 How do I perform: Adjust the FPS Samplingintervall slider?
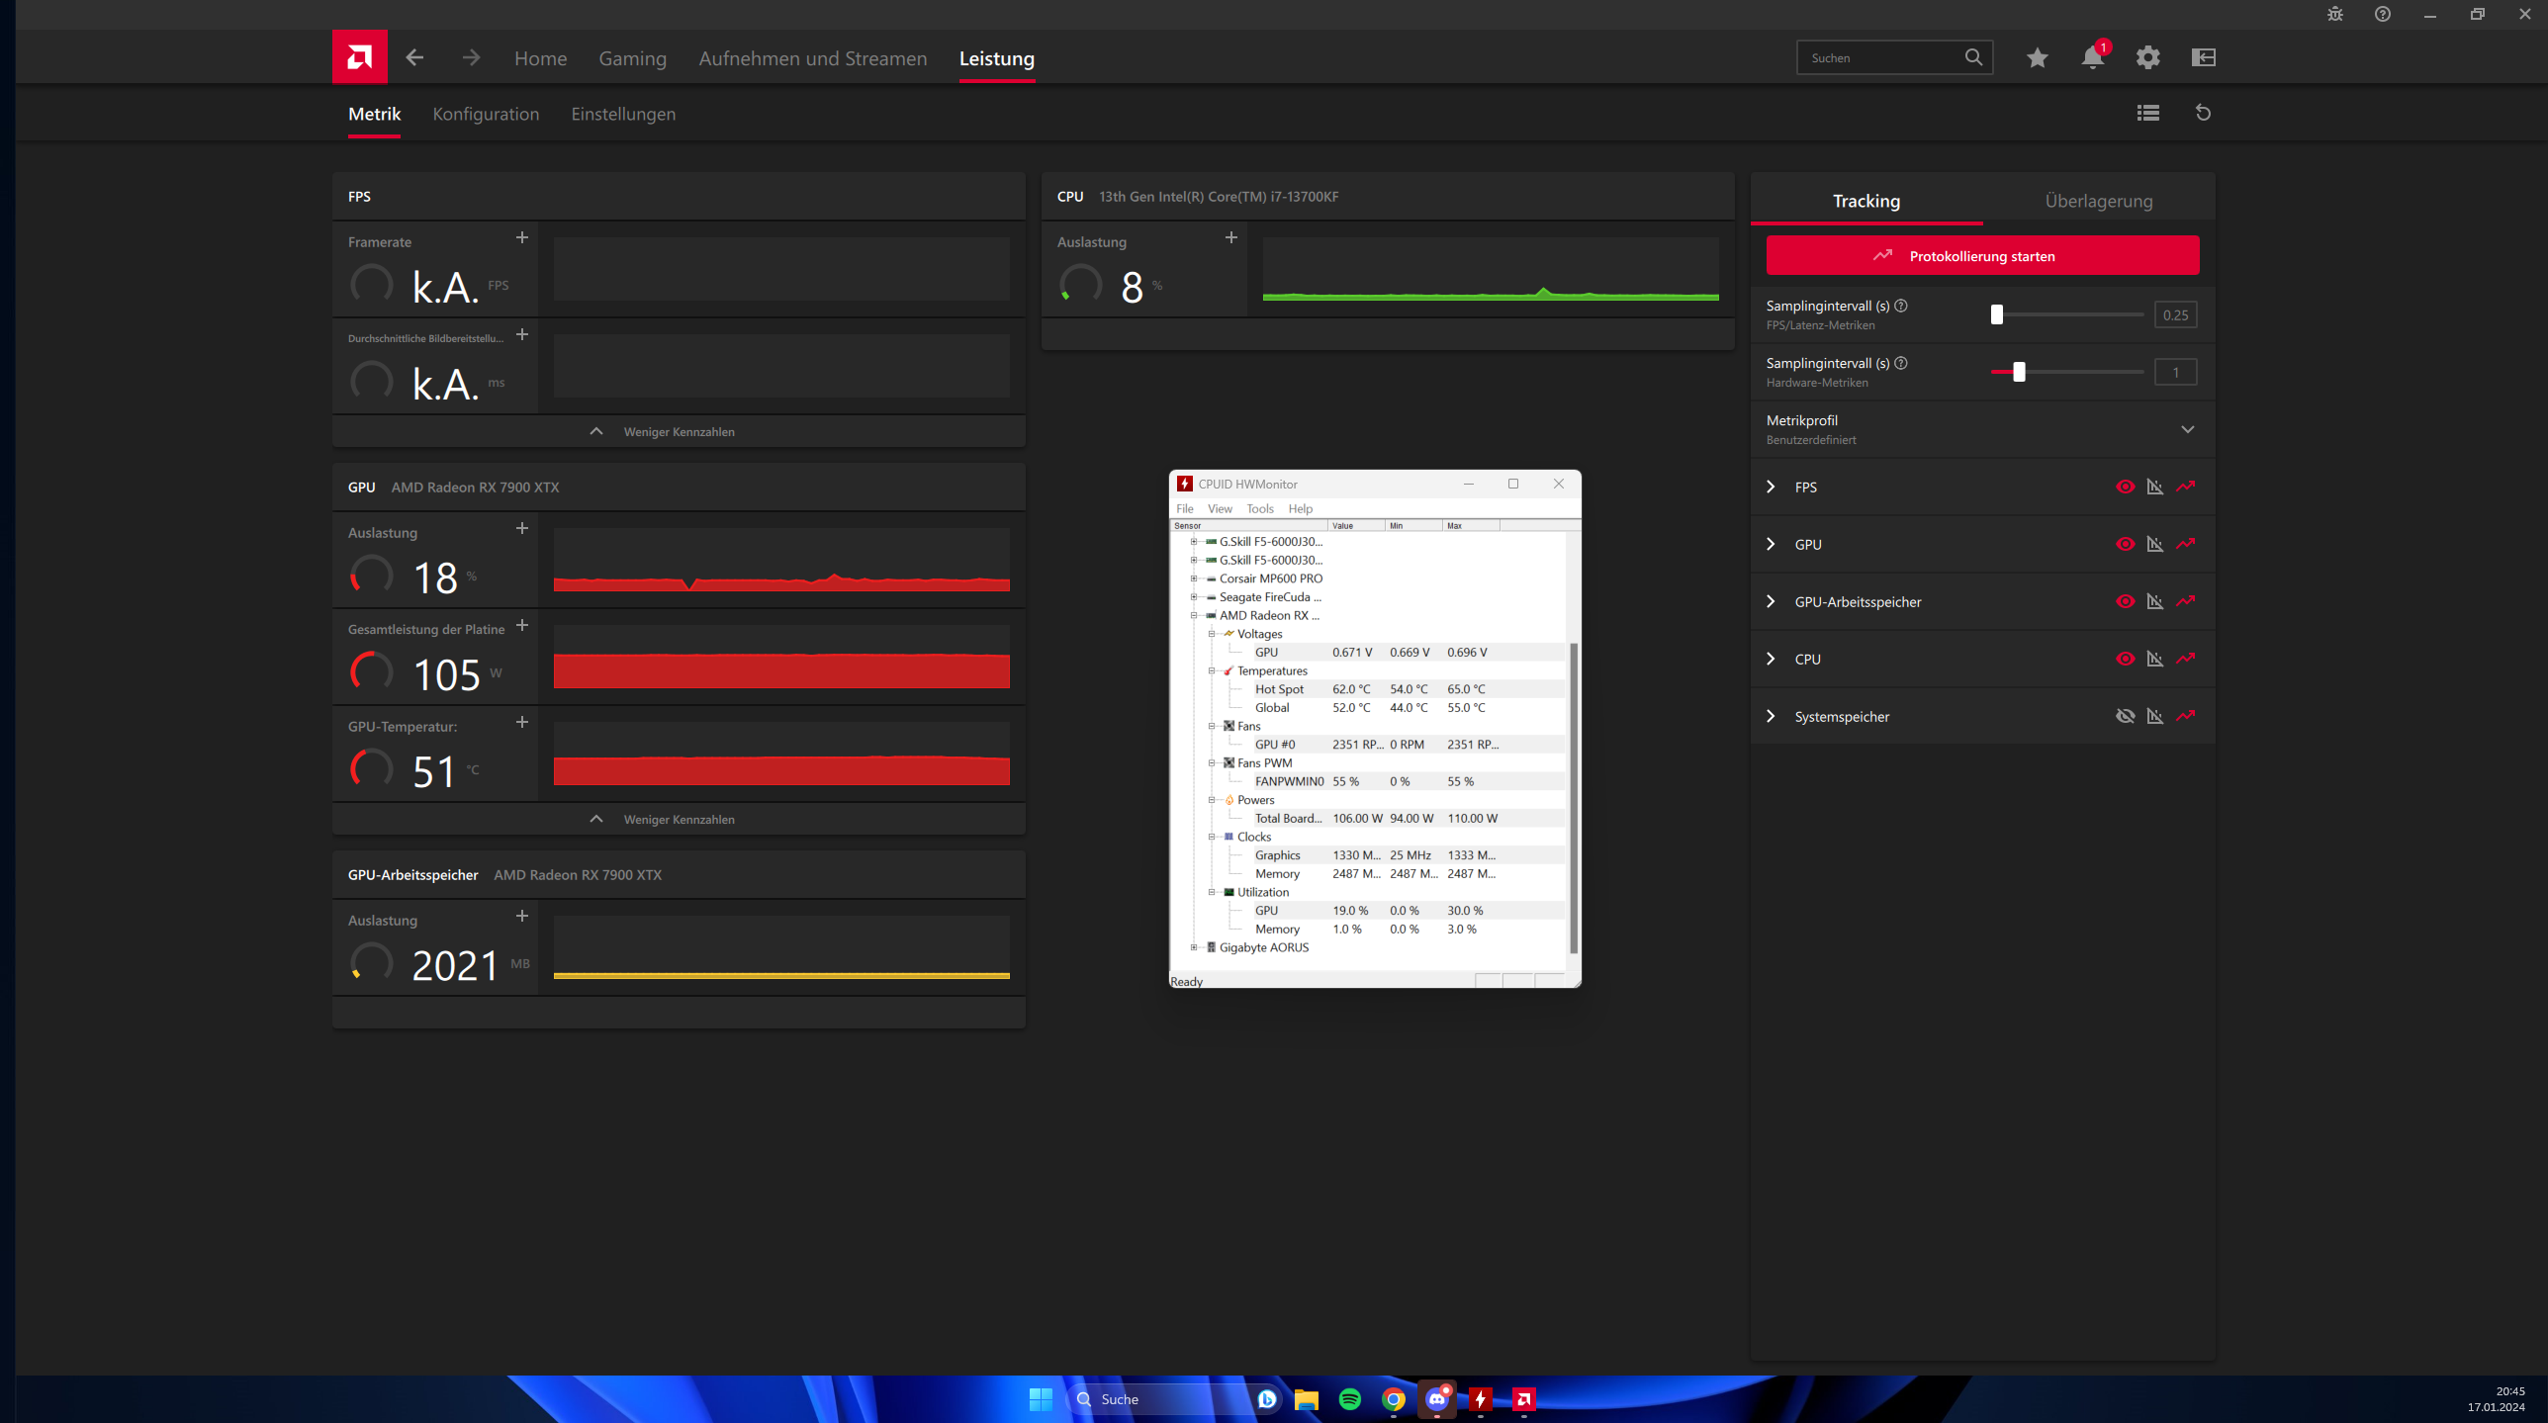pyautogui.click(x=1996, y=314)
